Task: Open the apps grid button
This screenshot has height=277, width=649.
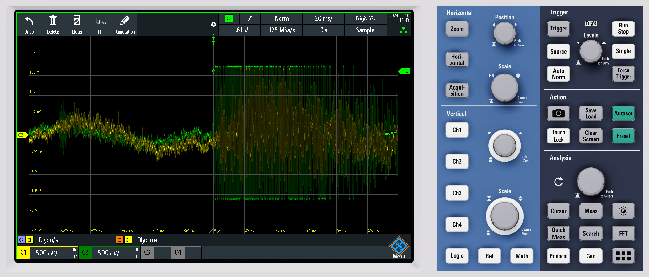Action: tap(623, 256)
